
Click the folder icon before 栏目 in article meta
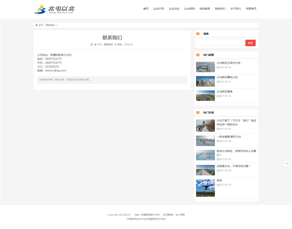95,44
